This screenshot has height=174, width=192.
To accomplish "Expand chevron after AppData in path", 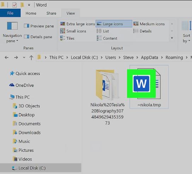I will coord(162,57).
